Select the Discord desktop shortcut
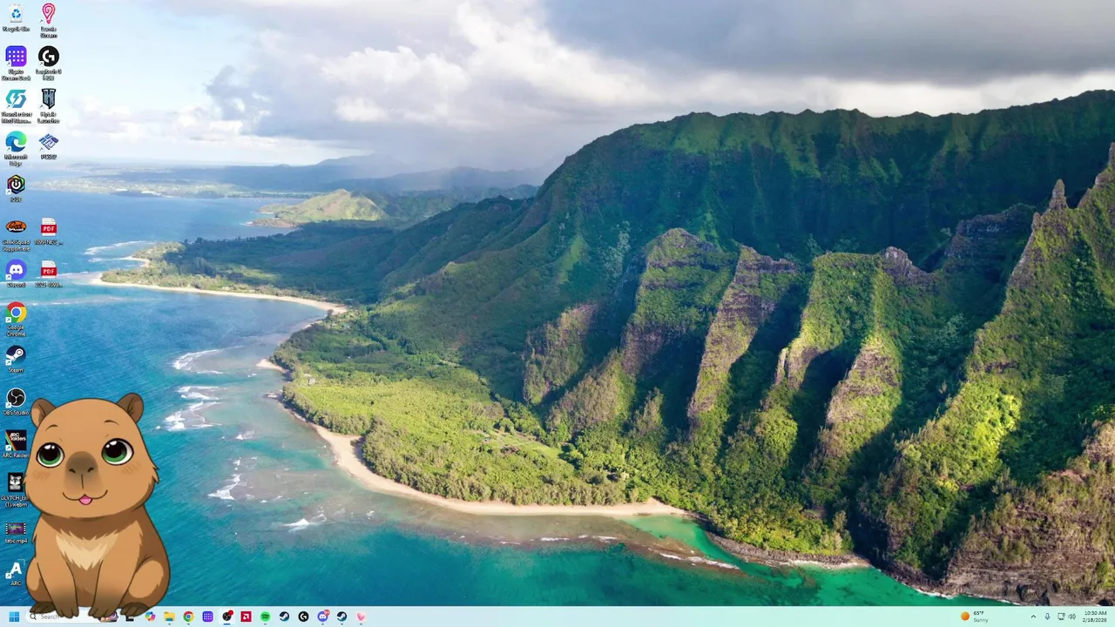 click(16, 273)
